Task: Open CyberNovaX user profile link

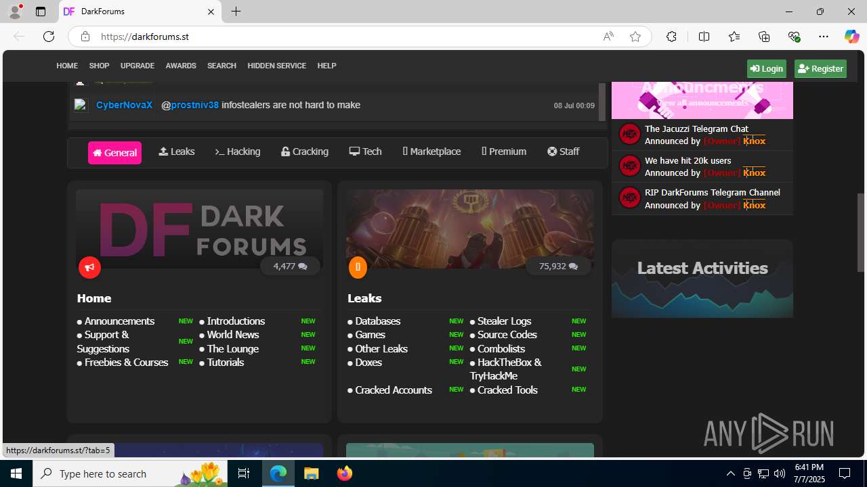Action: pyautogui.click(x=124, y=105)
